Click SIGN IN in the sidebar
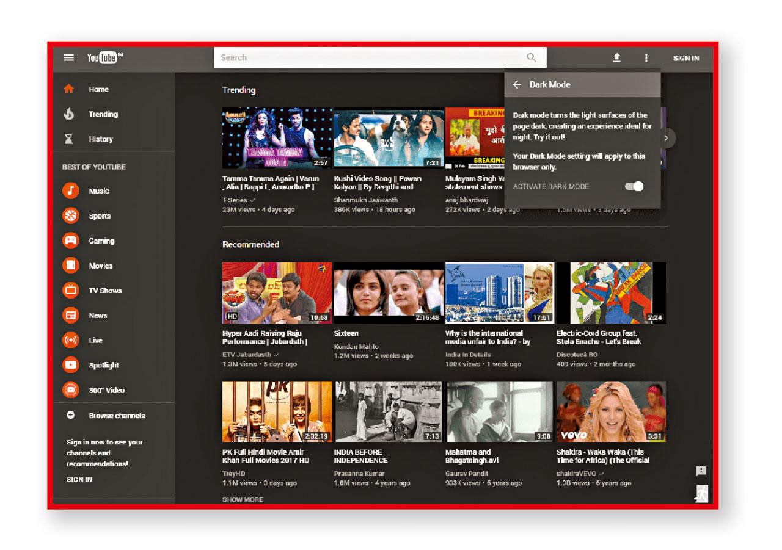This screenshot has height=550, width=782. (79, 480)
